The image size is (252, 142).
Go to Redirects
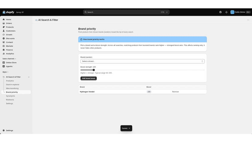pos(10,100)
